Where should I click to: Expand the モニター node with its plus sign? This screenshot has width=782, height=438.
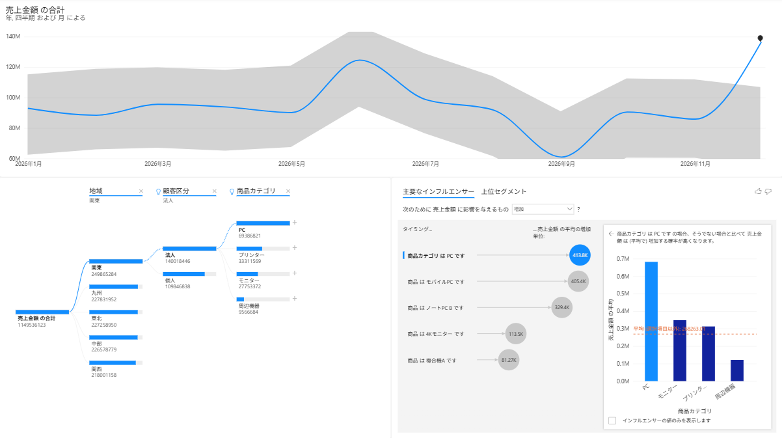coord(295,273)
